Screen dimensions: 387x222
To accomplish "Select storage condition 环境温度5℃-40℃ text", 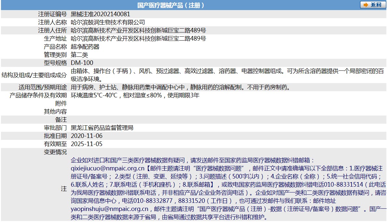I will coord(135,95).
